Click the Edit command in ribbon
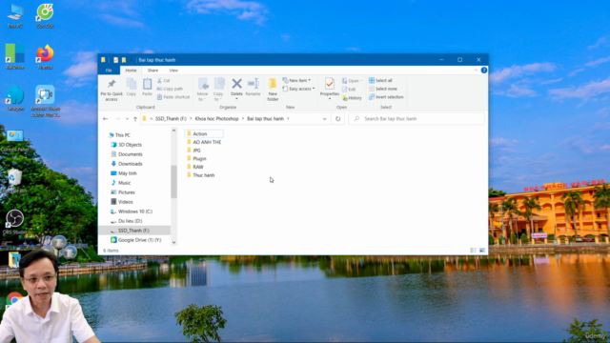 click(349, 89)
